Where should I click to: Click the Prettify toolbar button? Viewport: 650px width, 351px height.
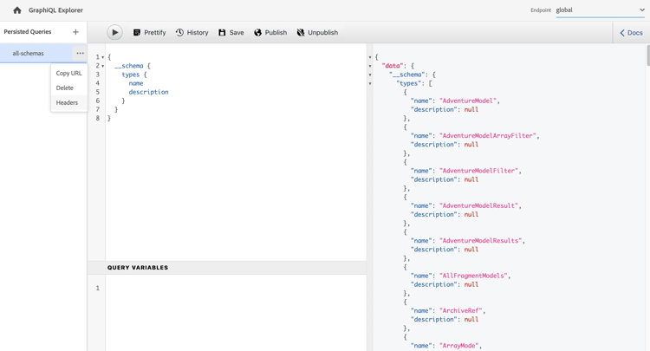pos(149,32)
